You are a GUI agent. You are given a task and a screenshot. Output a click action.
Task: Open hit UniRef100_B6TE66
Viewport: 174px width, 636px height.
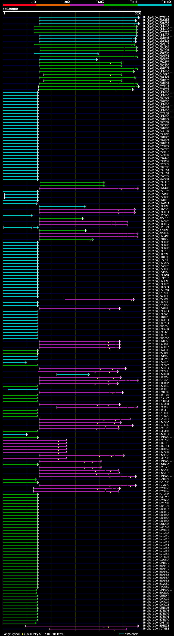pos(156,341)
